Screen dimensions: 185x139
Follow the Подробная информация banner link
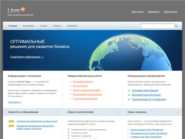click(x=27, y=57)
